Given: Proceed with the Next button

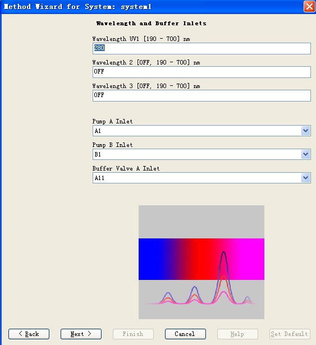Looking at the screenshot, I should pos(81,334).
